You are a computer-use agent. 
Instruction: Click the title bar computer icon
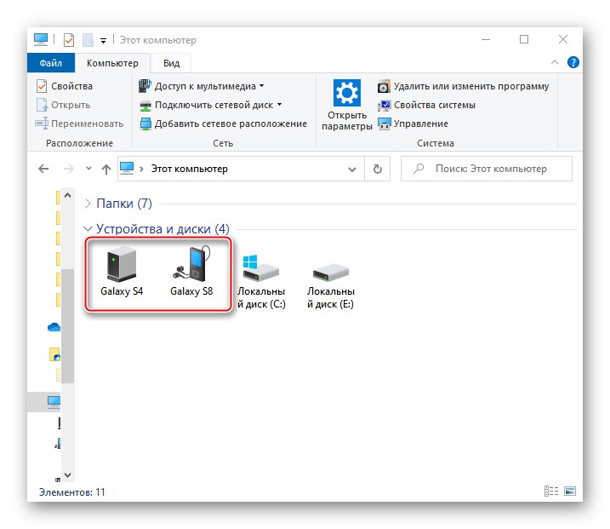pyautogui.click(x=41, y=39)
